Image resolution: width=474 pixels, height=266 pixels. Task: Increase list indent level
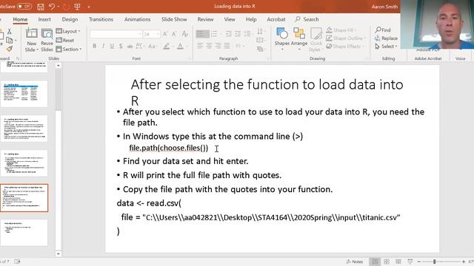click(x=238, y=34)
